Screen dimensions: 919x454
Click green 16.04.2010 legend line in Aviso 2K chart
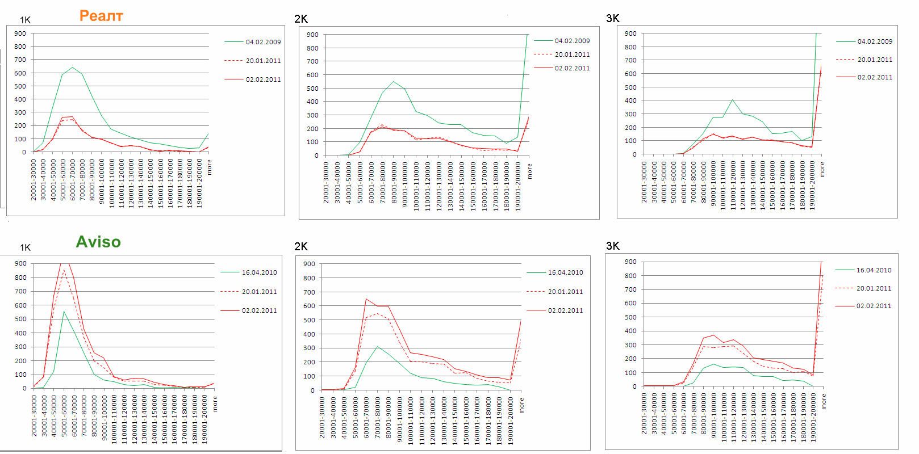click(536, 273)
